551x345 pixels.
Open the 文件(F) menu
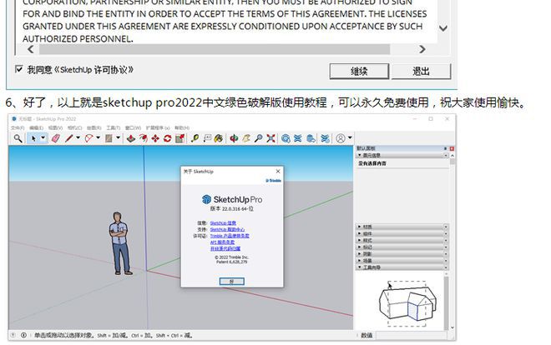pyautogui.click(x=18, y=128)
